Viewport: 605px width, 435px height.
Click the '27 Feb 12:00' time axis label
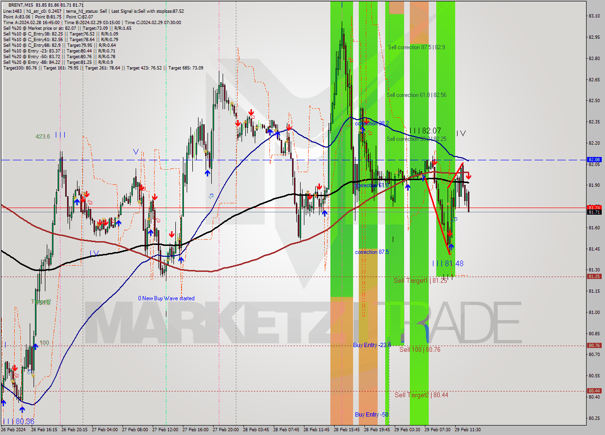(x=165, y=430)
